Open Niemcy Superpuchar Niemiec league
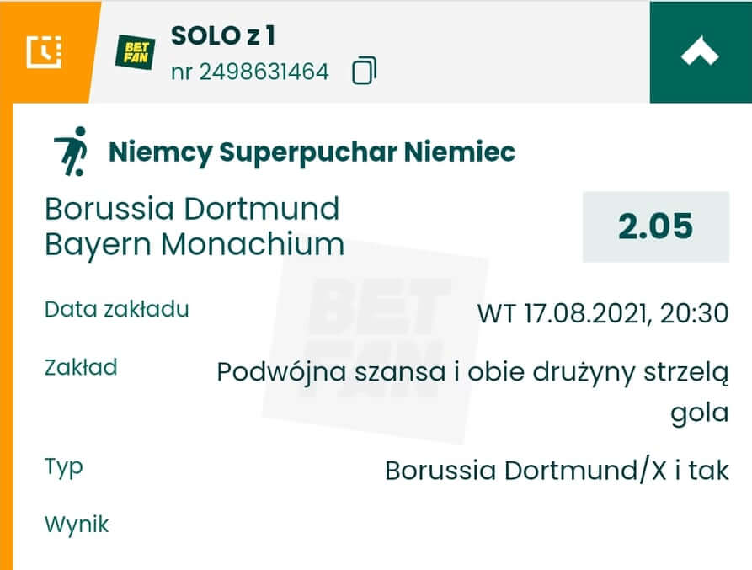 (312, 152)
